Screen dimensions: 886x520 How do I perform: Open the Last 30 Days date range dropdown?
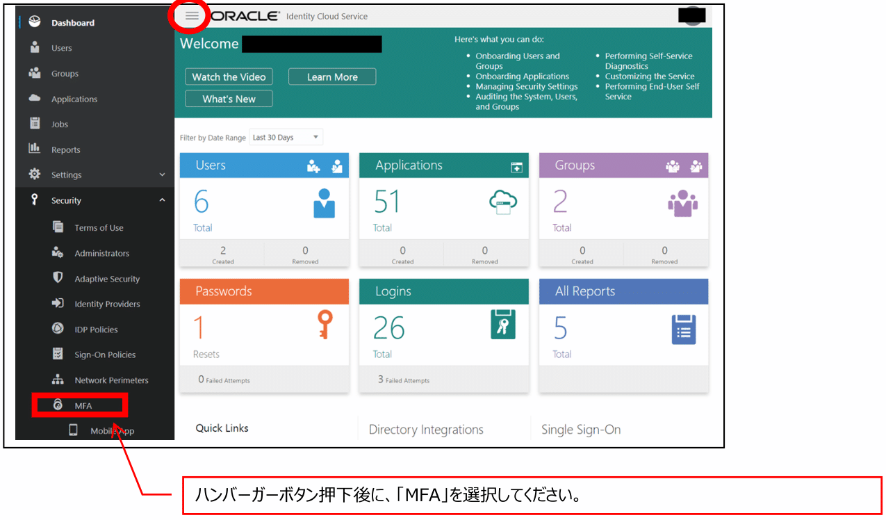click(286, 137)
